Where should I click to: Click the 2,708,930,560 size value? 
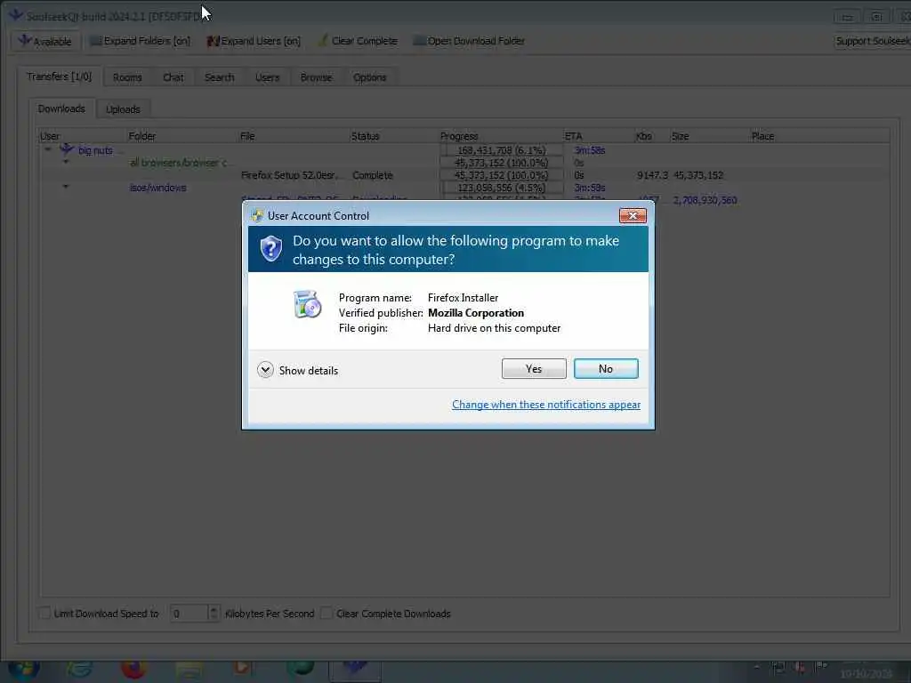click(x=705, y=200)
